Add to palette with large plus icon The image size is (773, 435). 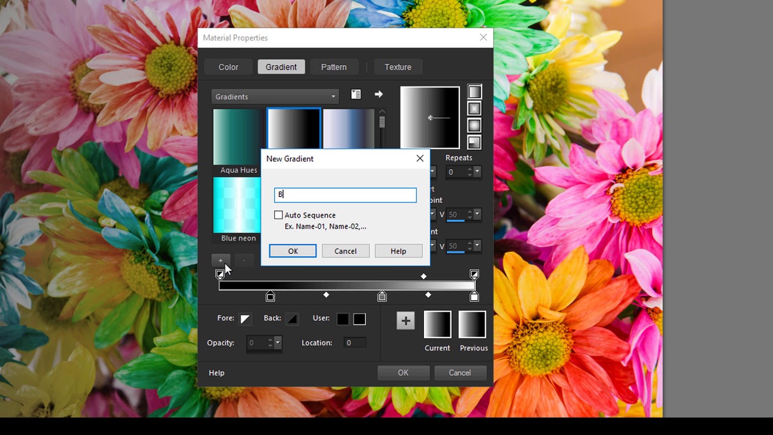(406, 321)
